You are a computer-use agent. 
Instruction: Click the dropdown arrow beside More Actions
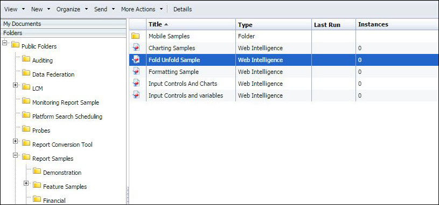[161, 9]
